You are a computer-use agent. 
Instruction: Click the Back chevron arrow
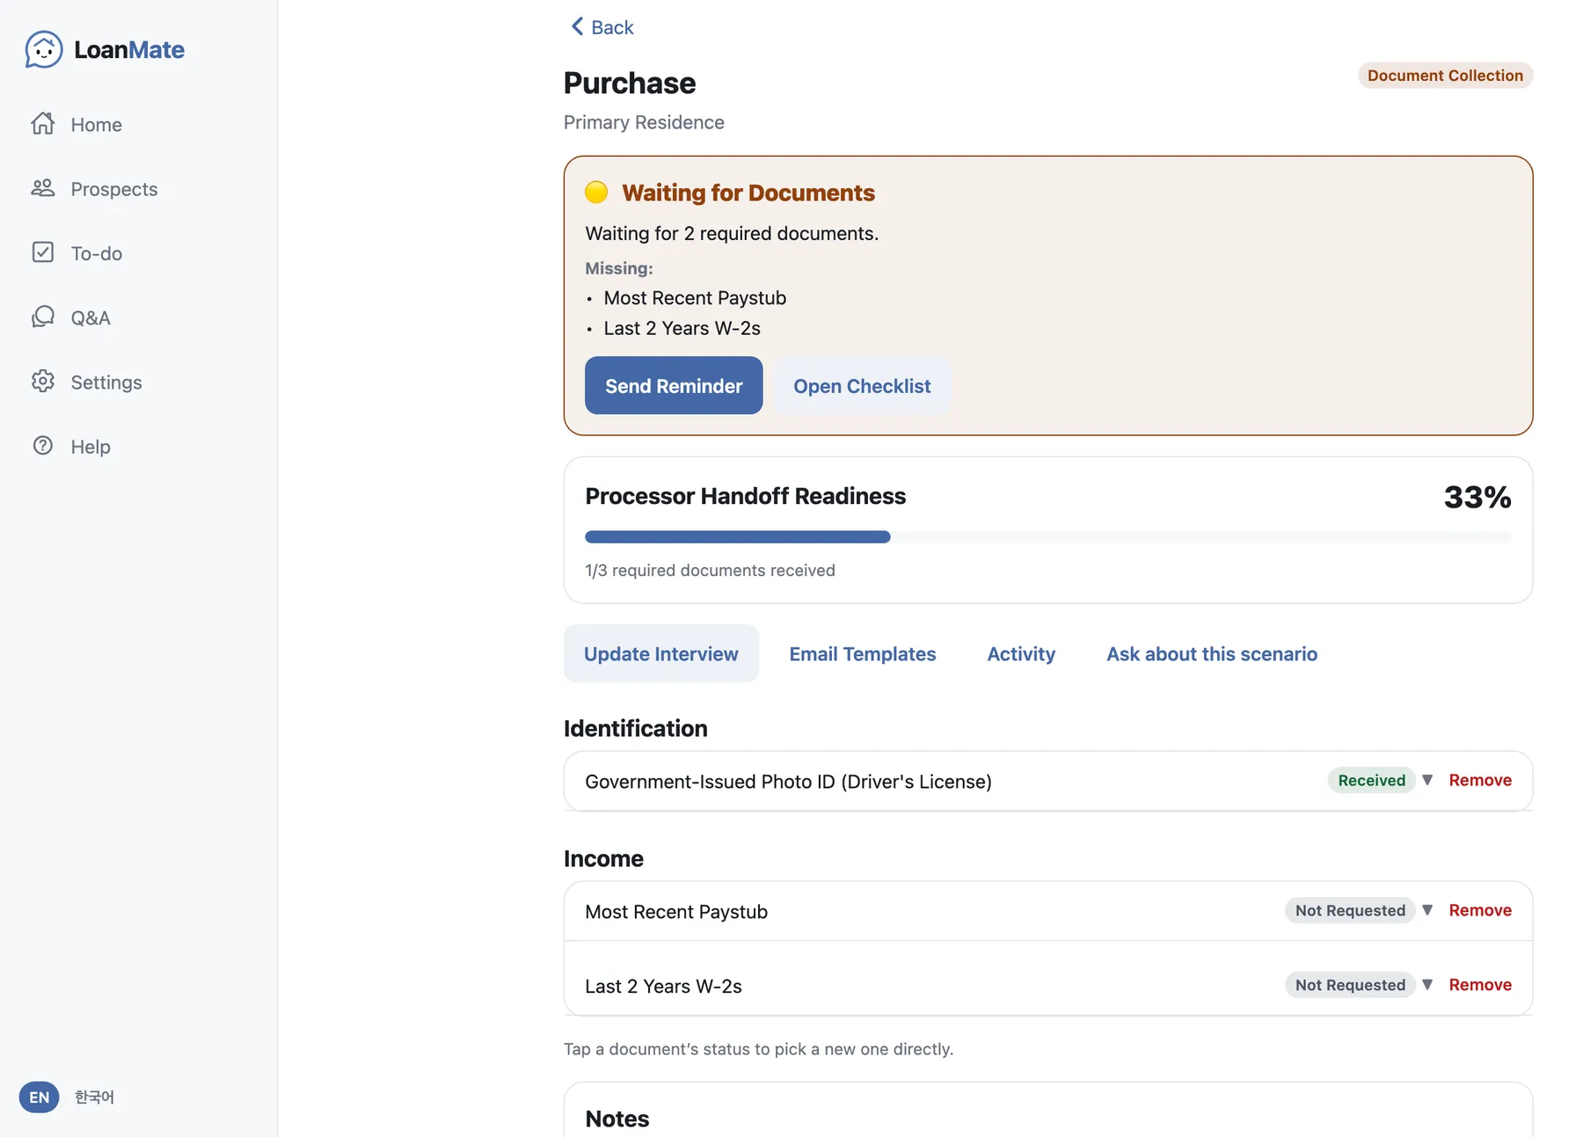click(x=577, y=26)
